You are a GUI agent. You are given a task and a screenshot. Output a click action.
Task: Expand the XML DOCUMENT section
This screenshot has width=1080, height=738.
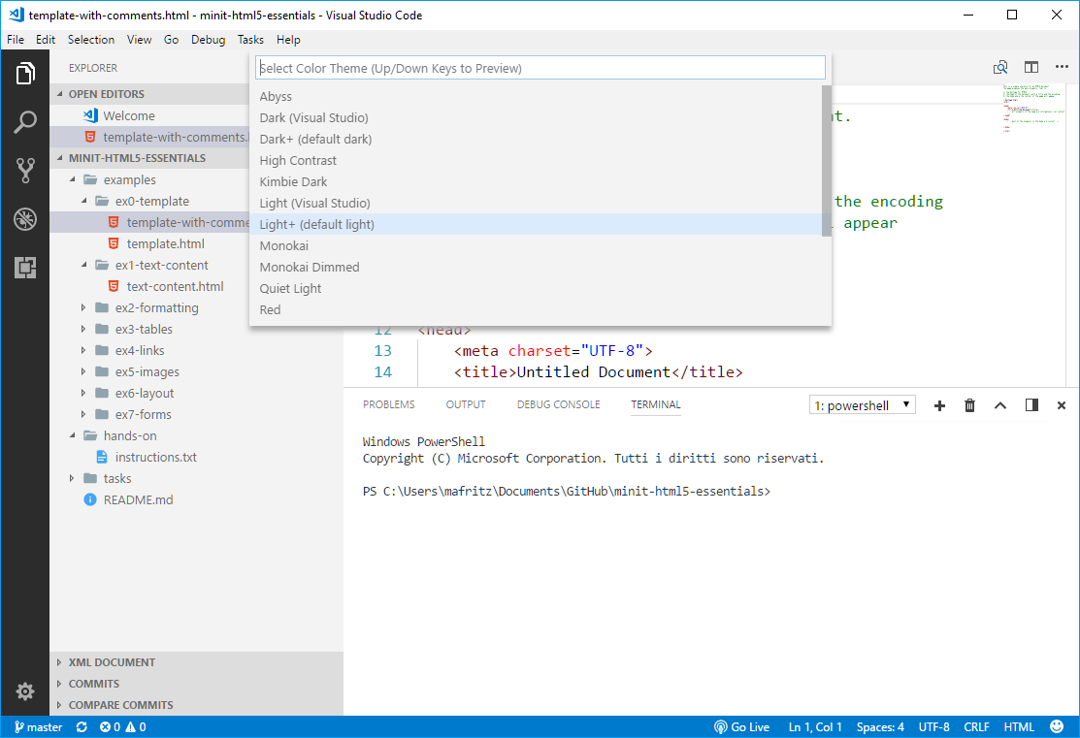112,662
